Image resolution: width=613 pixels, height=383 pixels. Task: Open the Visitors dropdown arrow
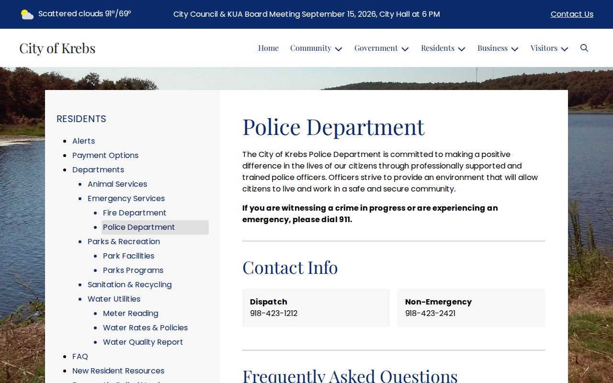[x=565, y=49]
